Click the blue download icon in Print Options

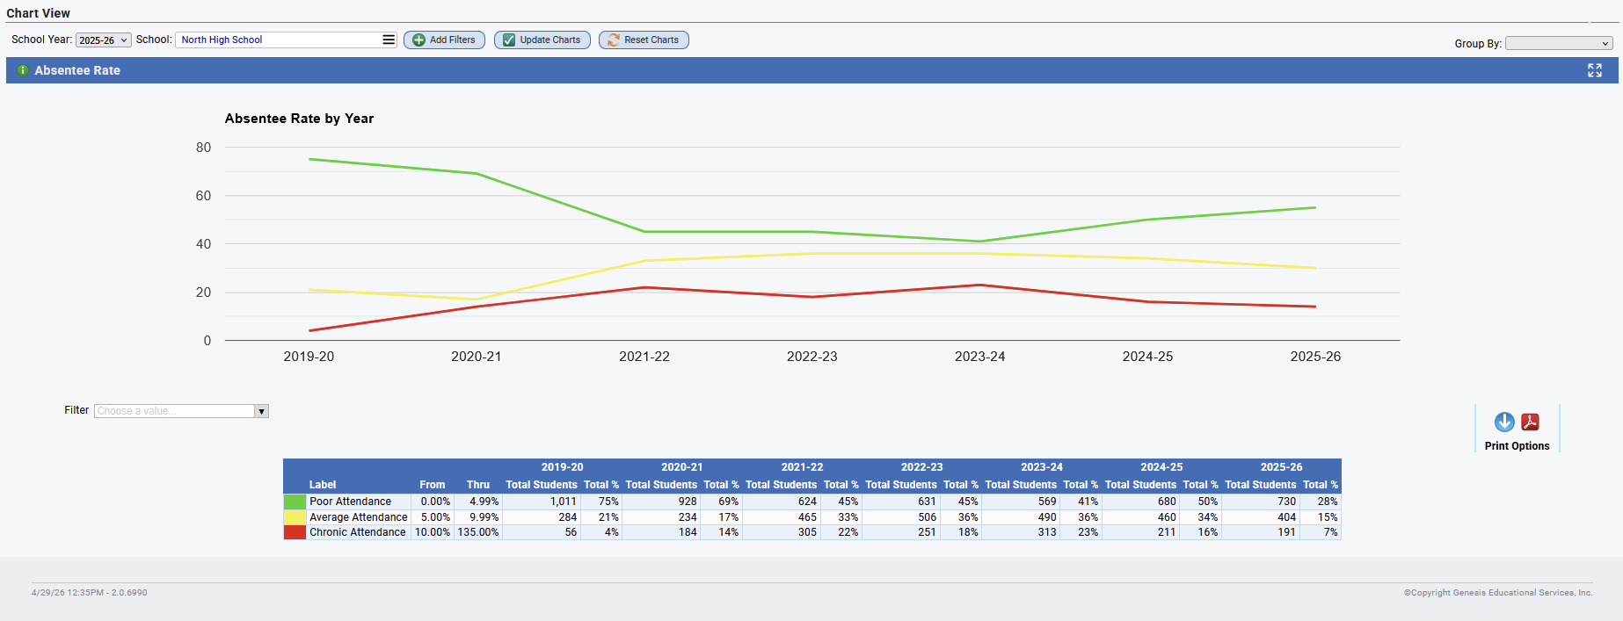tap(1504, 422)
